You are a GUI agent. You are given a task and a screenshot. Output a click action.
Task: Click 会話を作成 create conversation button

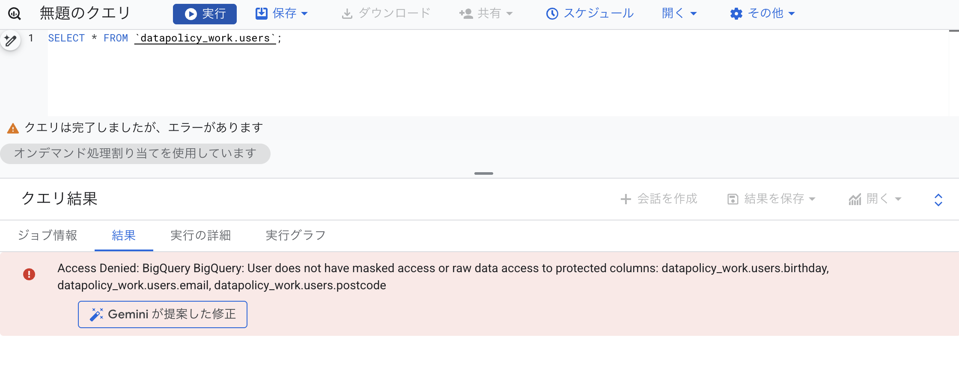tap(659, 199)
